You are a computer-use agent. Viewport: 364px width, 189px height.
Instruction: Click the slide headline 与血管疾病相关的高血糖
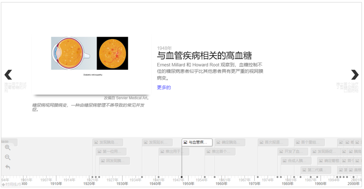(x=204, y=56)
